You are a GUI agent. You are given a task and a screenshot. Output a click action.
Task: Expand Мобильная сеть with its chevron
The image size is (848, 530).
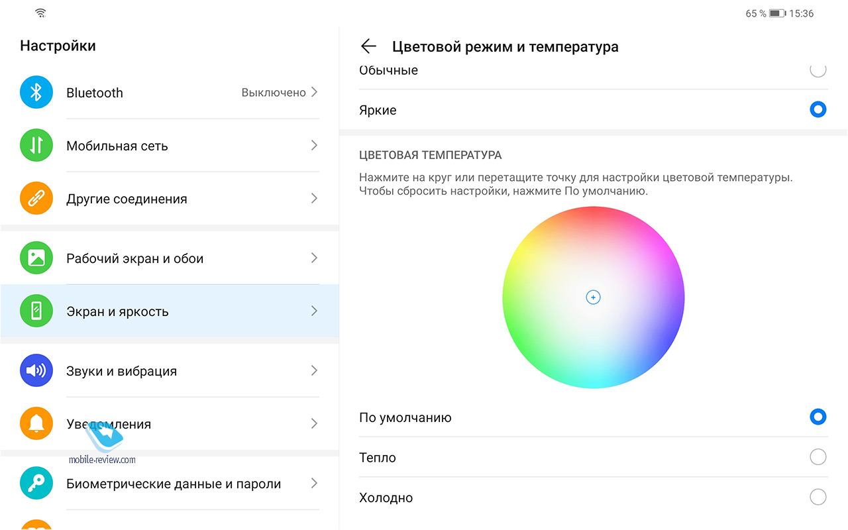click(x=315, y=145)
